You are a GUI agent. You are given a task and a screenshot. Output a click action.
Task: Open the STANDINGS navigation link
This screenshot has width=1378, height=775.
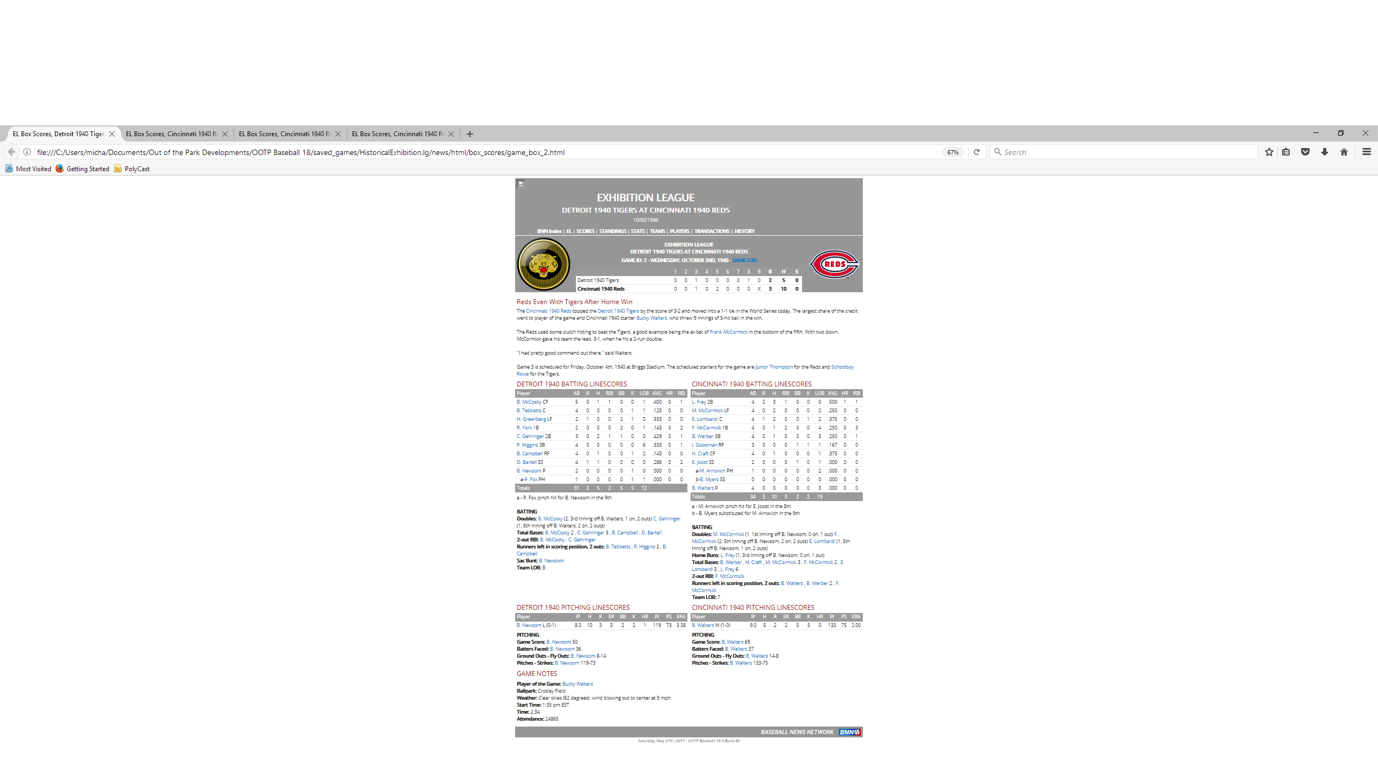[x=613, y=231]
